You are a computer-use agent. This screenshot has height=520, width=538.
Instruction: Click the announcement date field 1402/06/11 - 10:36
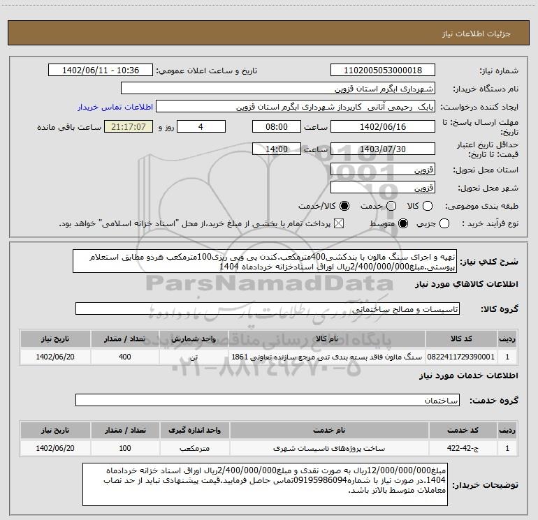[101, 70]
